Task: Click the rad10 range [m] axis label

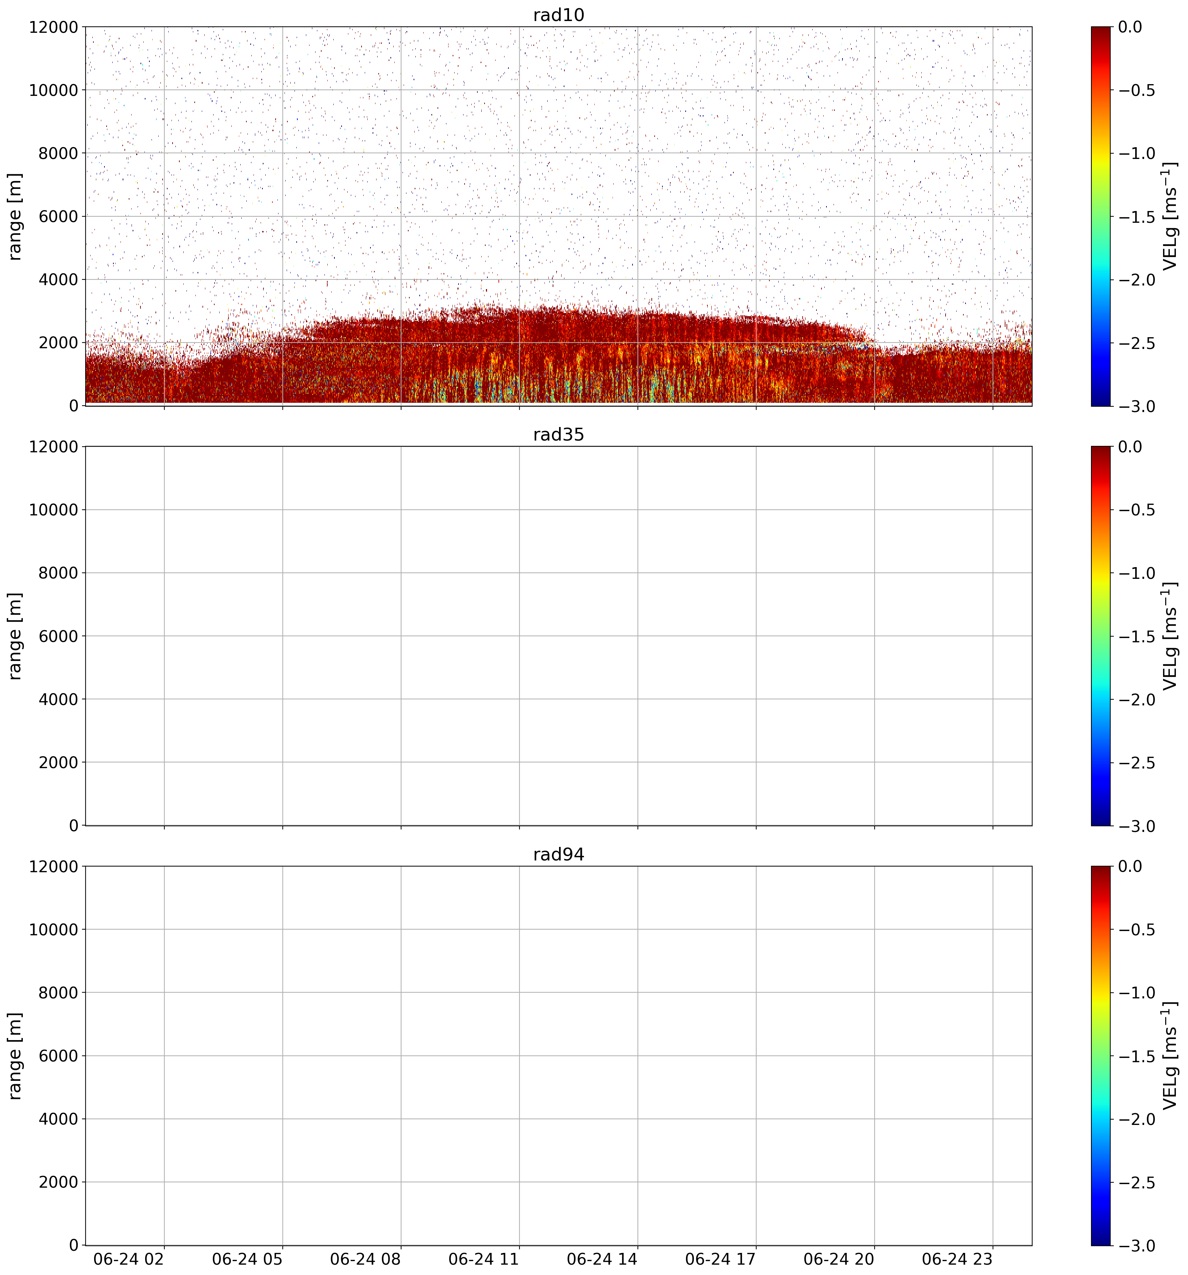Action: point(15,216)
